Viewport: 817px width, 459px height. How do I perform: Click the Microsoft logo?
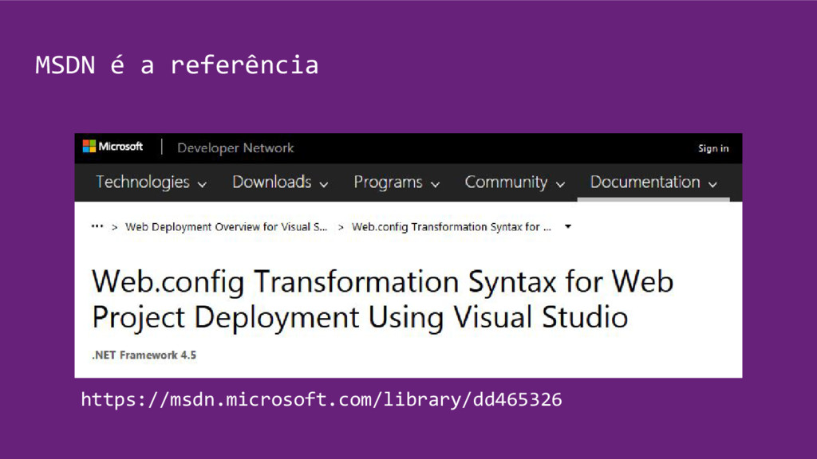pyautogui.click(x=112, y=147)
